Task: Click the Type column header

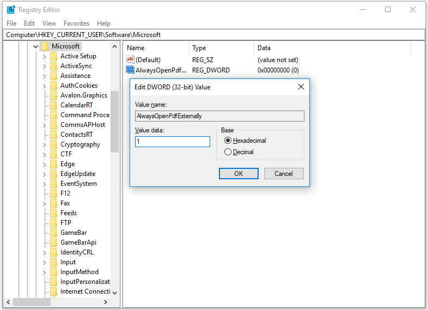Action: click(222, 48)
